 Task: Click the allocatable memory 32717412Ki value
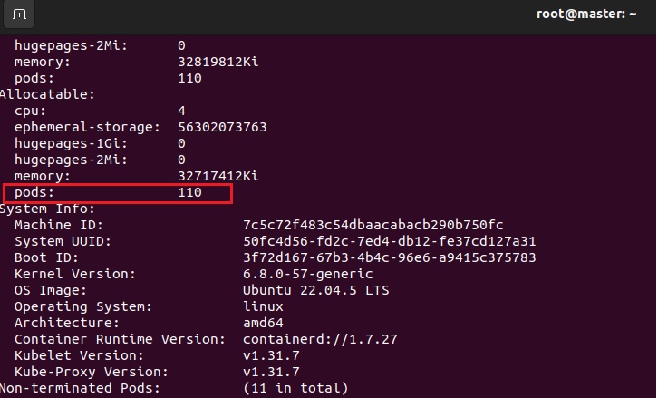coord(218,176)
